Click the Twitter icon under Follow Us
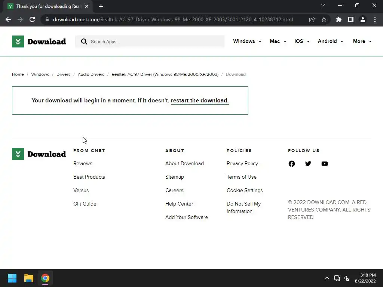Image resolution: width=383 pixels, height=287 pixels. [308, 164]
